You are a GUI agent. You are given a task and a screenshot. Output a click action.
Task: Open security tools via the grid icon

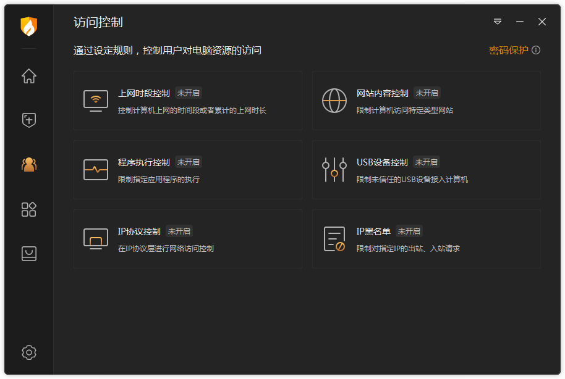coord(28,209)
